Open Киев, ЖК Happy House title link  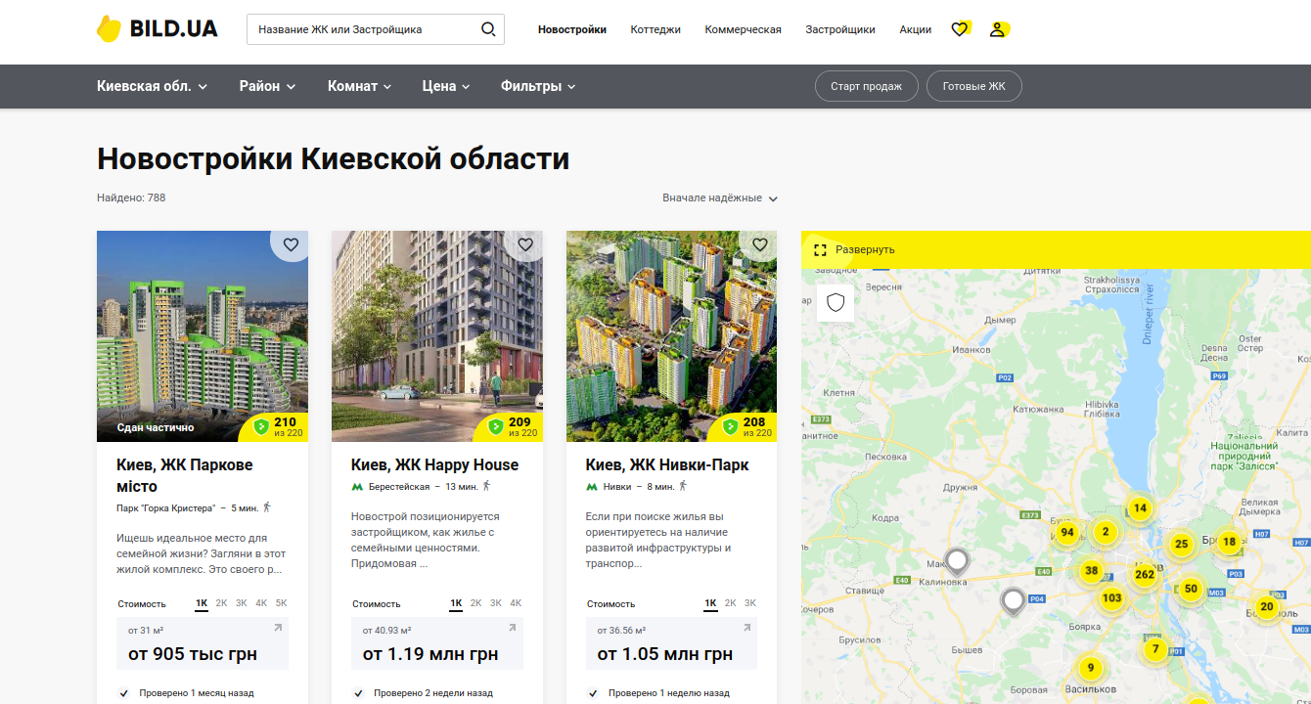click(434, 464)
